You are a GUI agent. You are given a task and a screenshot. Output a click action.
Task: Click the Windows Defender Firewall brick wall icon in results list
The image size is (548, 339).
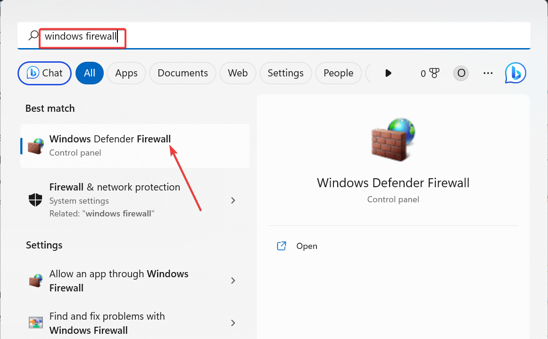click(36, 146)
